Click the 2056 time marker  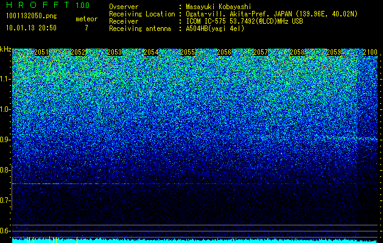224,52
